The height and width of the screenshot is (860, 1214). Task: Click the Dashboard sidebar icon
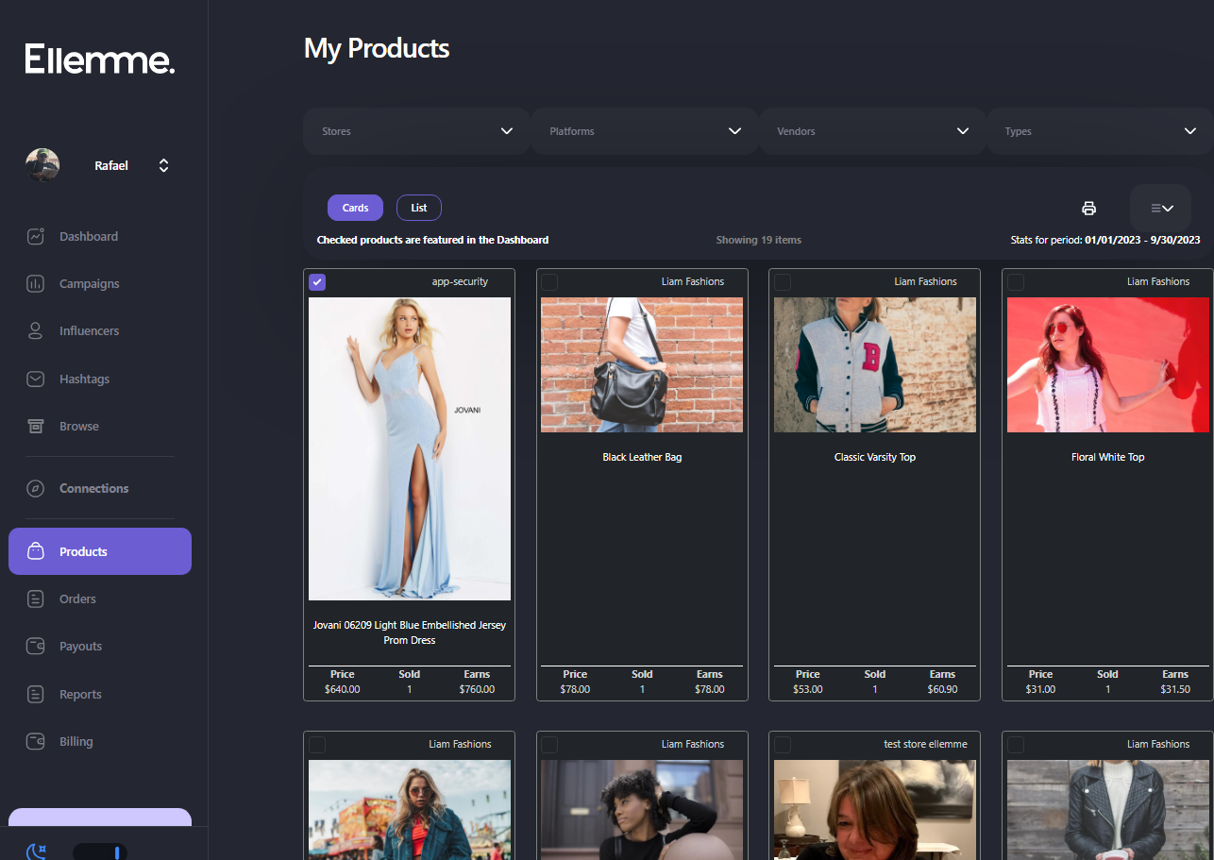click(36, 237)
